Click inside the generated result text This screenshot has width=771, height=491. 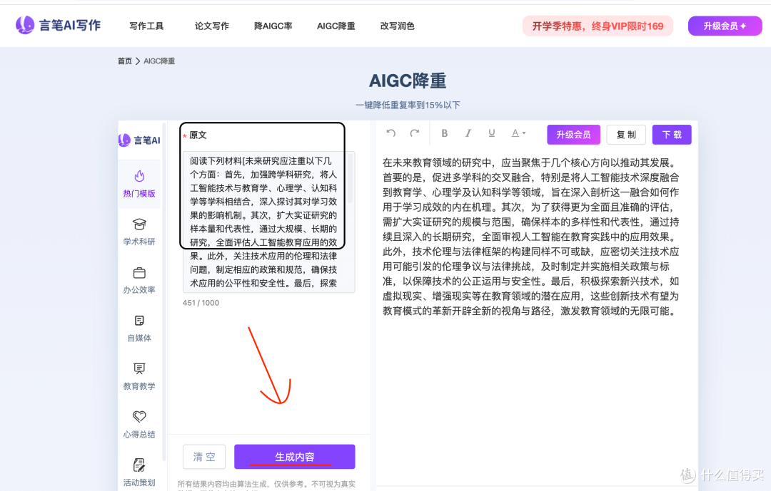click(x=531, y=237)
